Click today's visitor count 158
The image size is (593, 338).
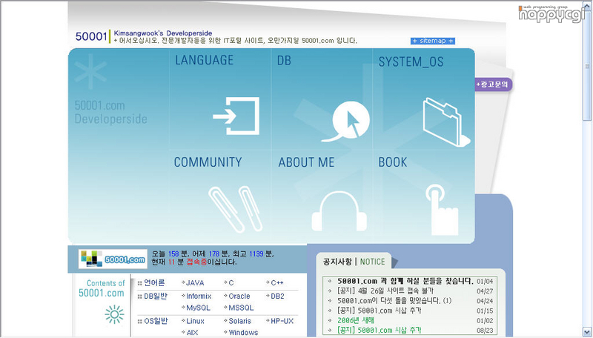(x=173, y=253)
